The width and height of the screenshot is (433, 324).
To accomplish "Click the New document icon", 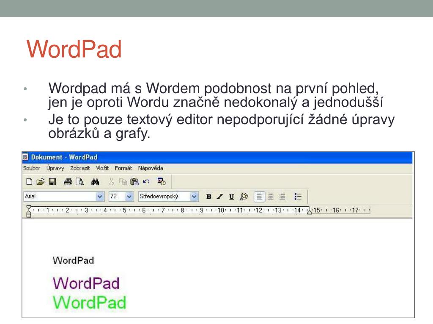I will tap(29, 181).
